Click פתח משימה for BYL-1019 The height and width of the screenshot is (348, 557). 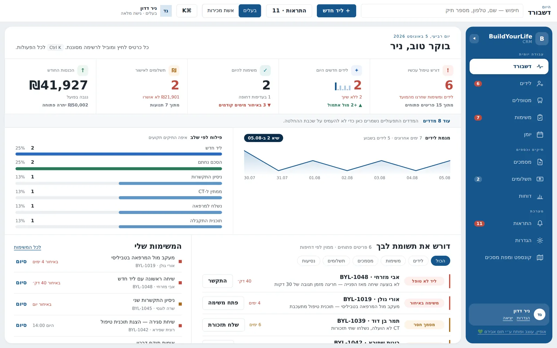[x=223, y=303]
